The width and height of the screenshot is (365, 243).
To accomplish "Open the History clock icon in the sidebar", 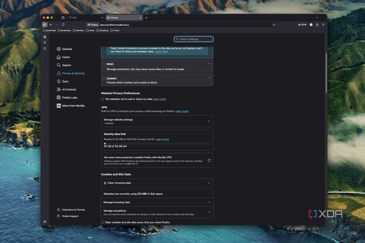I will (45, 43).
